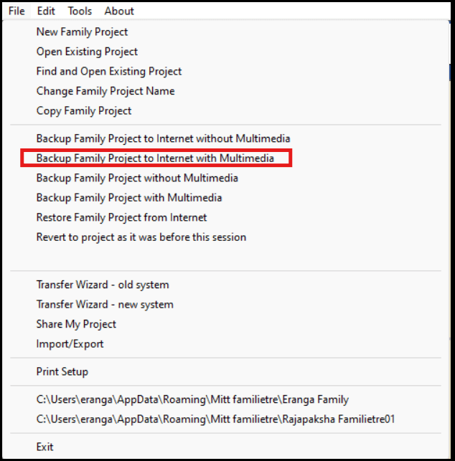
Task: Click Exit in File menu
Action: click(45, 447)
